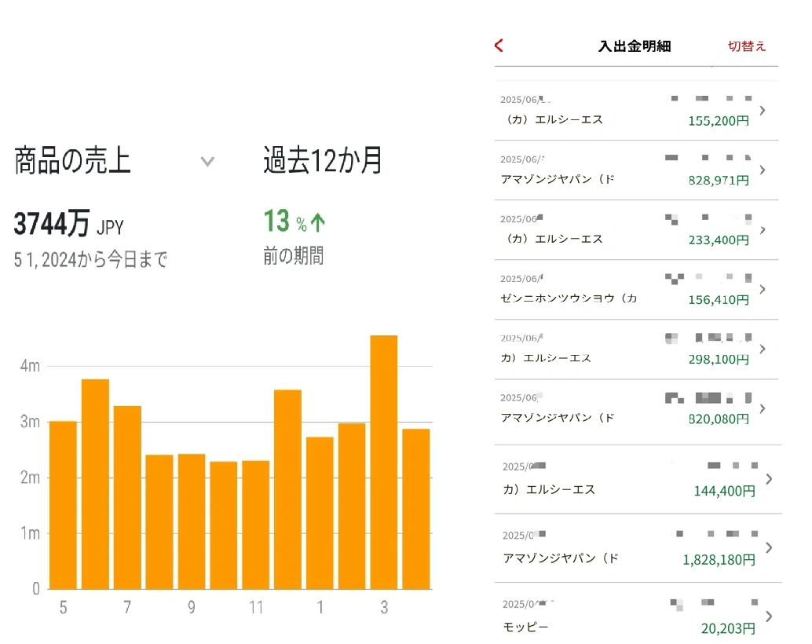Open chevron for the 820,080円 transaction
Image resolution: width=812 pixels, height=644 pixels.
(x=763, y=408)
